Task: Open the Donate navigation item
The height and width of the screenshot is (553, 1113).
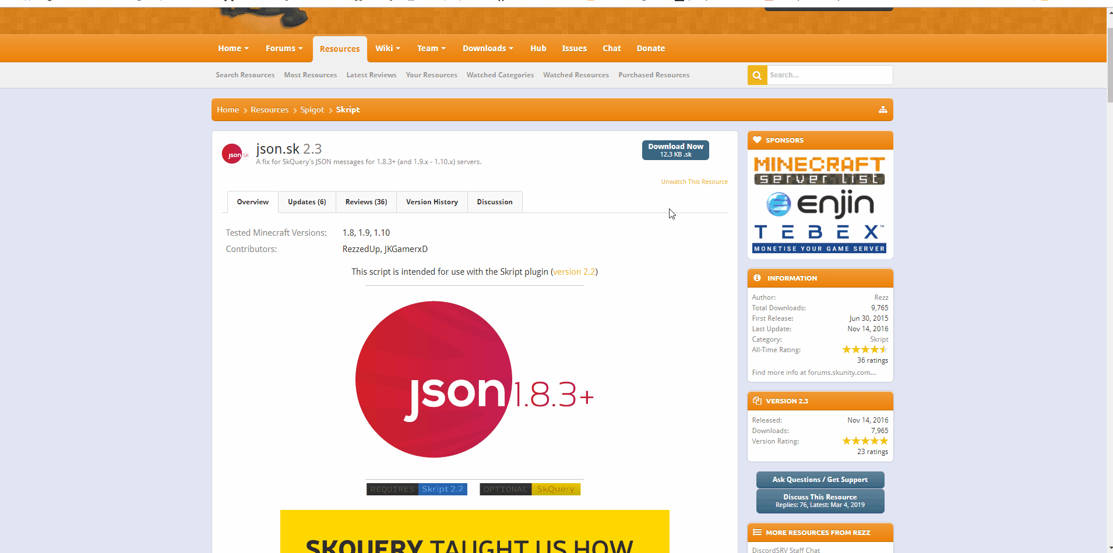Action: pyautogui.click(x=651, y=48)
